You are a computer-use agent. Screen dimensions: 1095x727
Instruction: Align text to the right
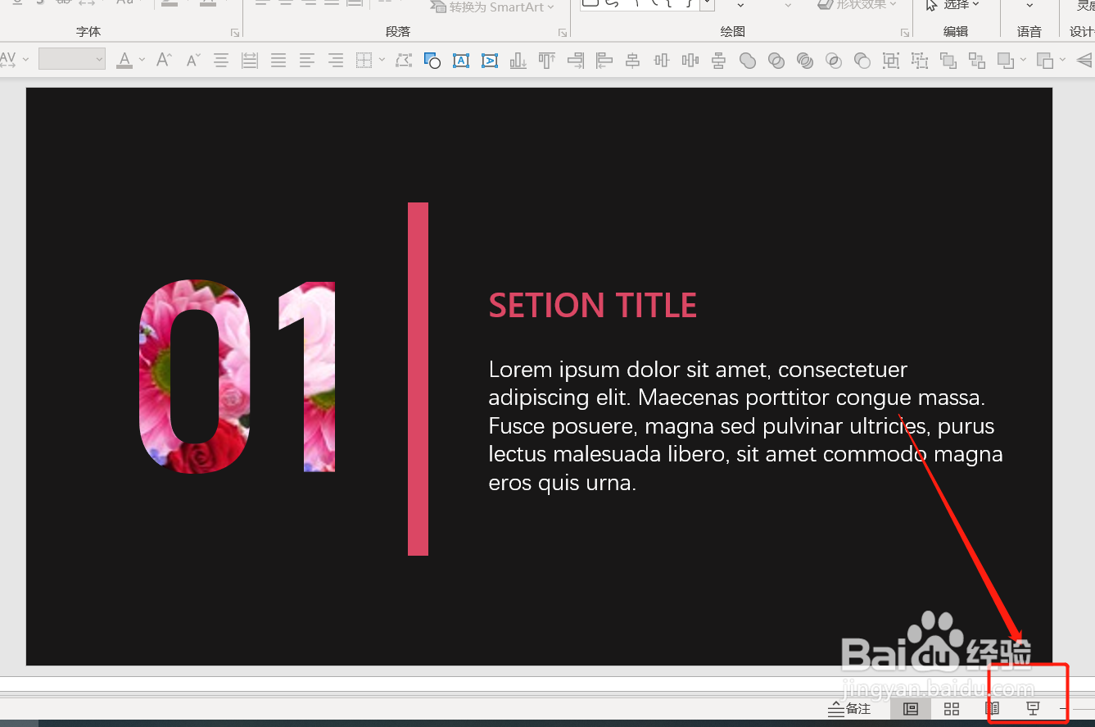336,60
